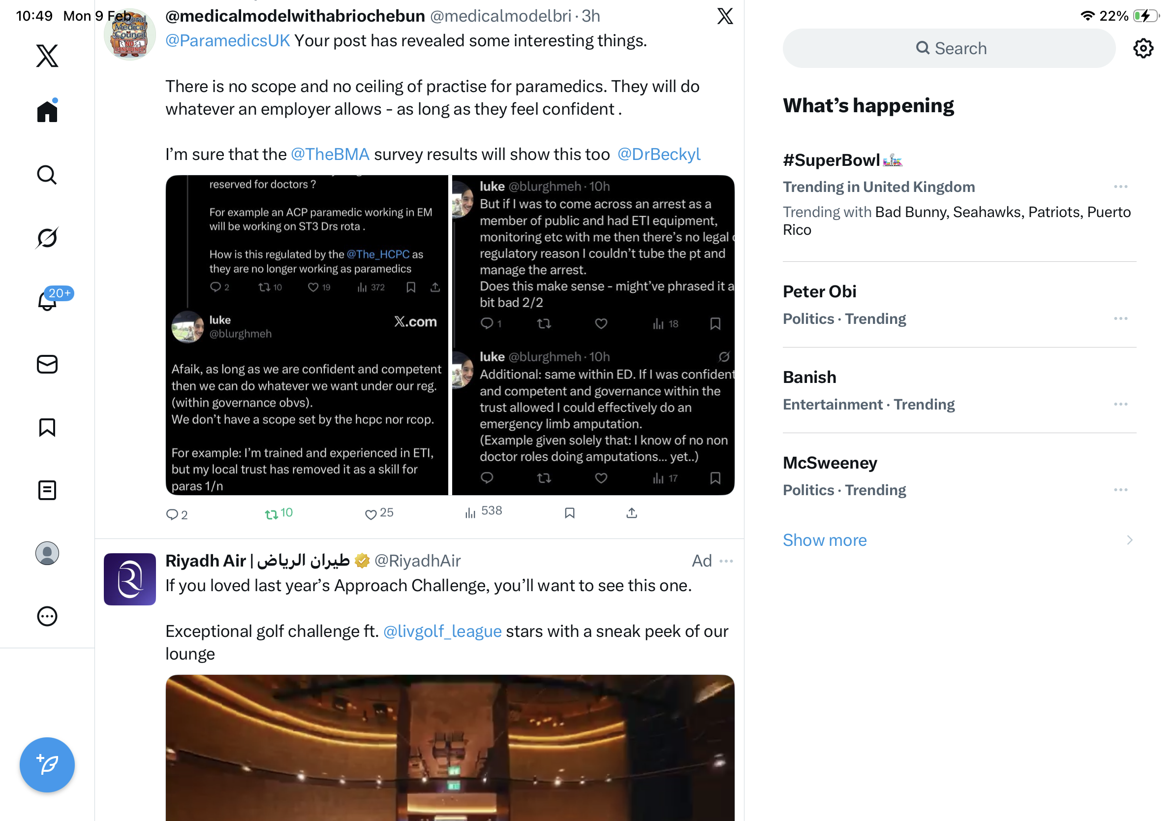Open the @livgolf_league mention link

pyautogui.click(x=442, y=631)
